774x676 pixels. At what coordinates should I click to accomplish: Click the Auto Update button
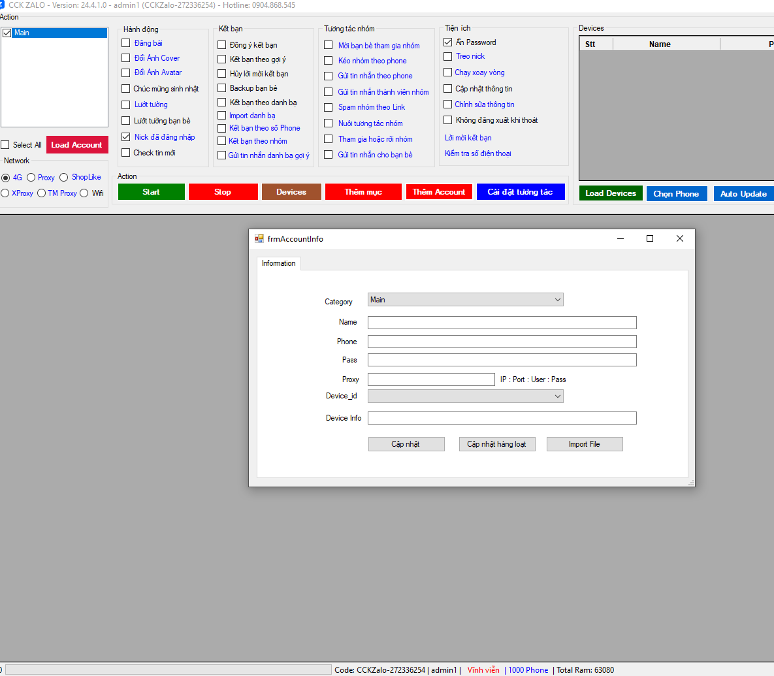click(743, 193)
